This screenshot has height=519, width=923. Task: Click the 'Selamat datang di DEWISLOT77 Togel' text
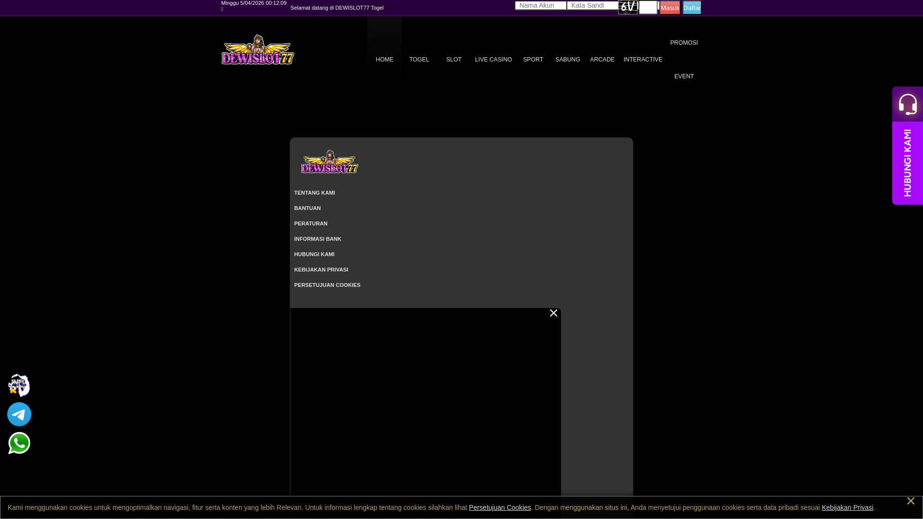(337, 8)
